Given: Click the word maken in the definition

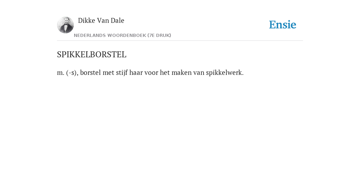Looking at the screenshot, I should (181, 72).
